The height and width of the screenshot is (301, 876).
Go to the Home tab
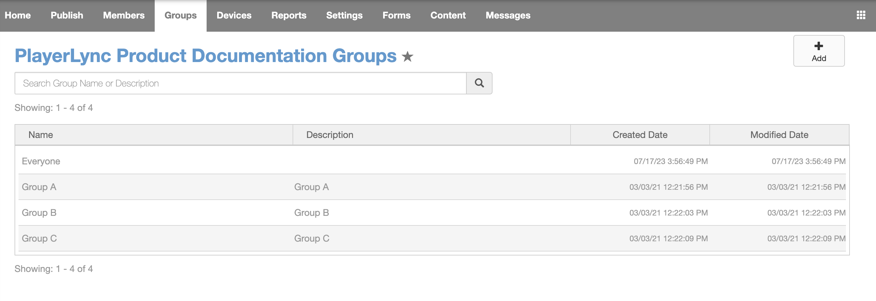pos(18,16)
